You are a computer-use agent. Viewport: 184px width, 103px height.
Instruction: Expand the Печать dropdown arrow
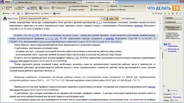pyautogui.click(x=51, y=13)
